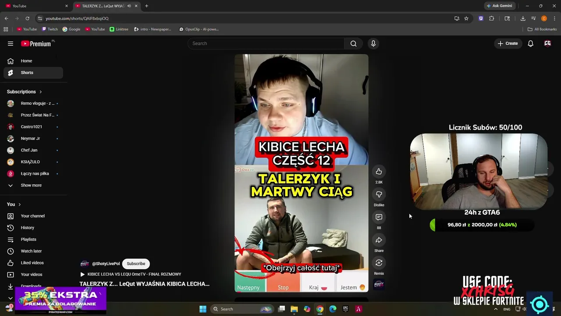This screenshot has width=561, height=316.
Task: Start voice search with the microphone icon
Action: click(373, 43)
